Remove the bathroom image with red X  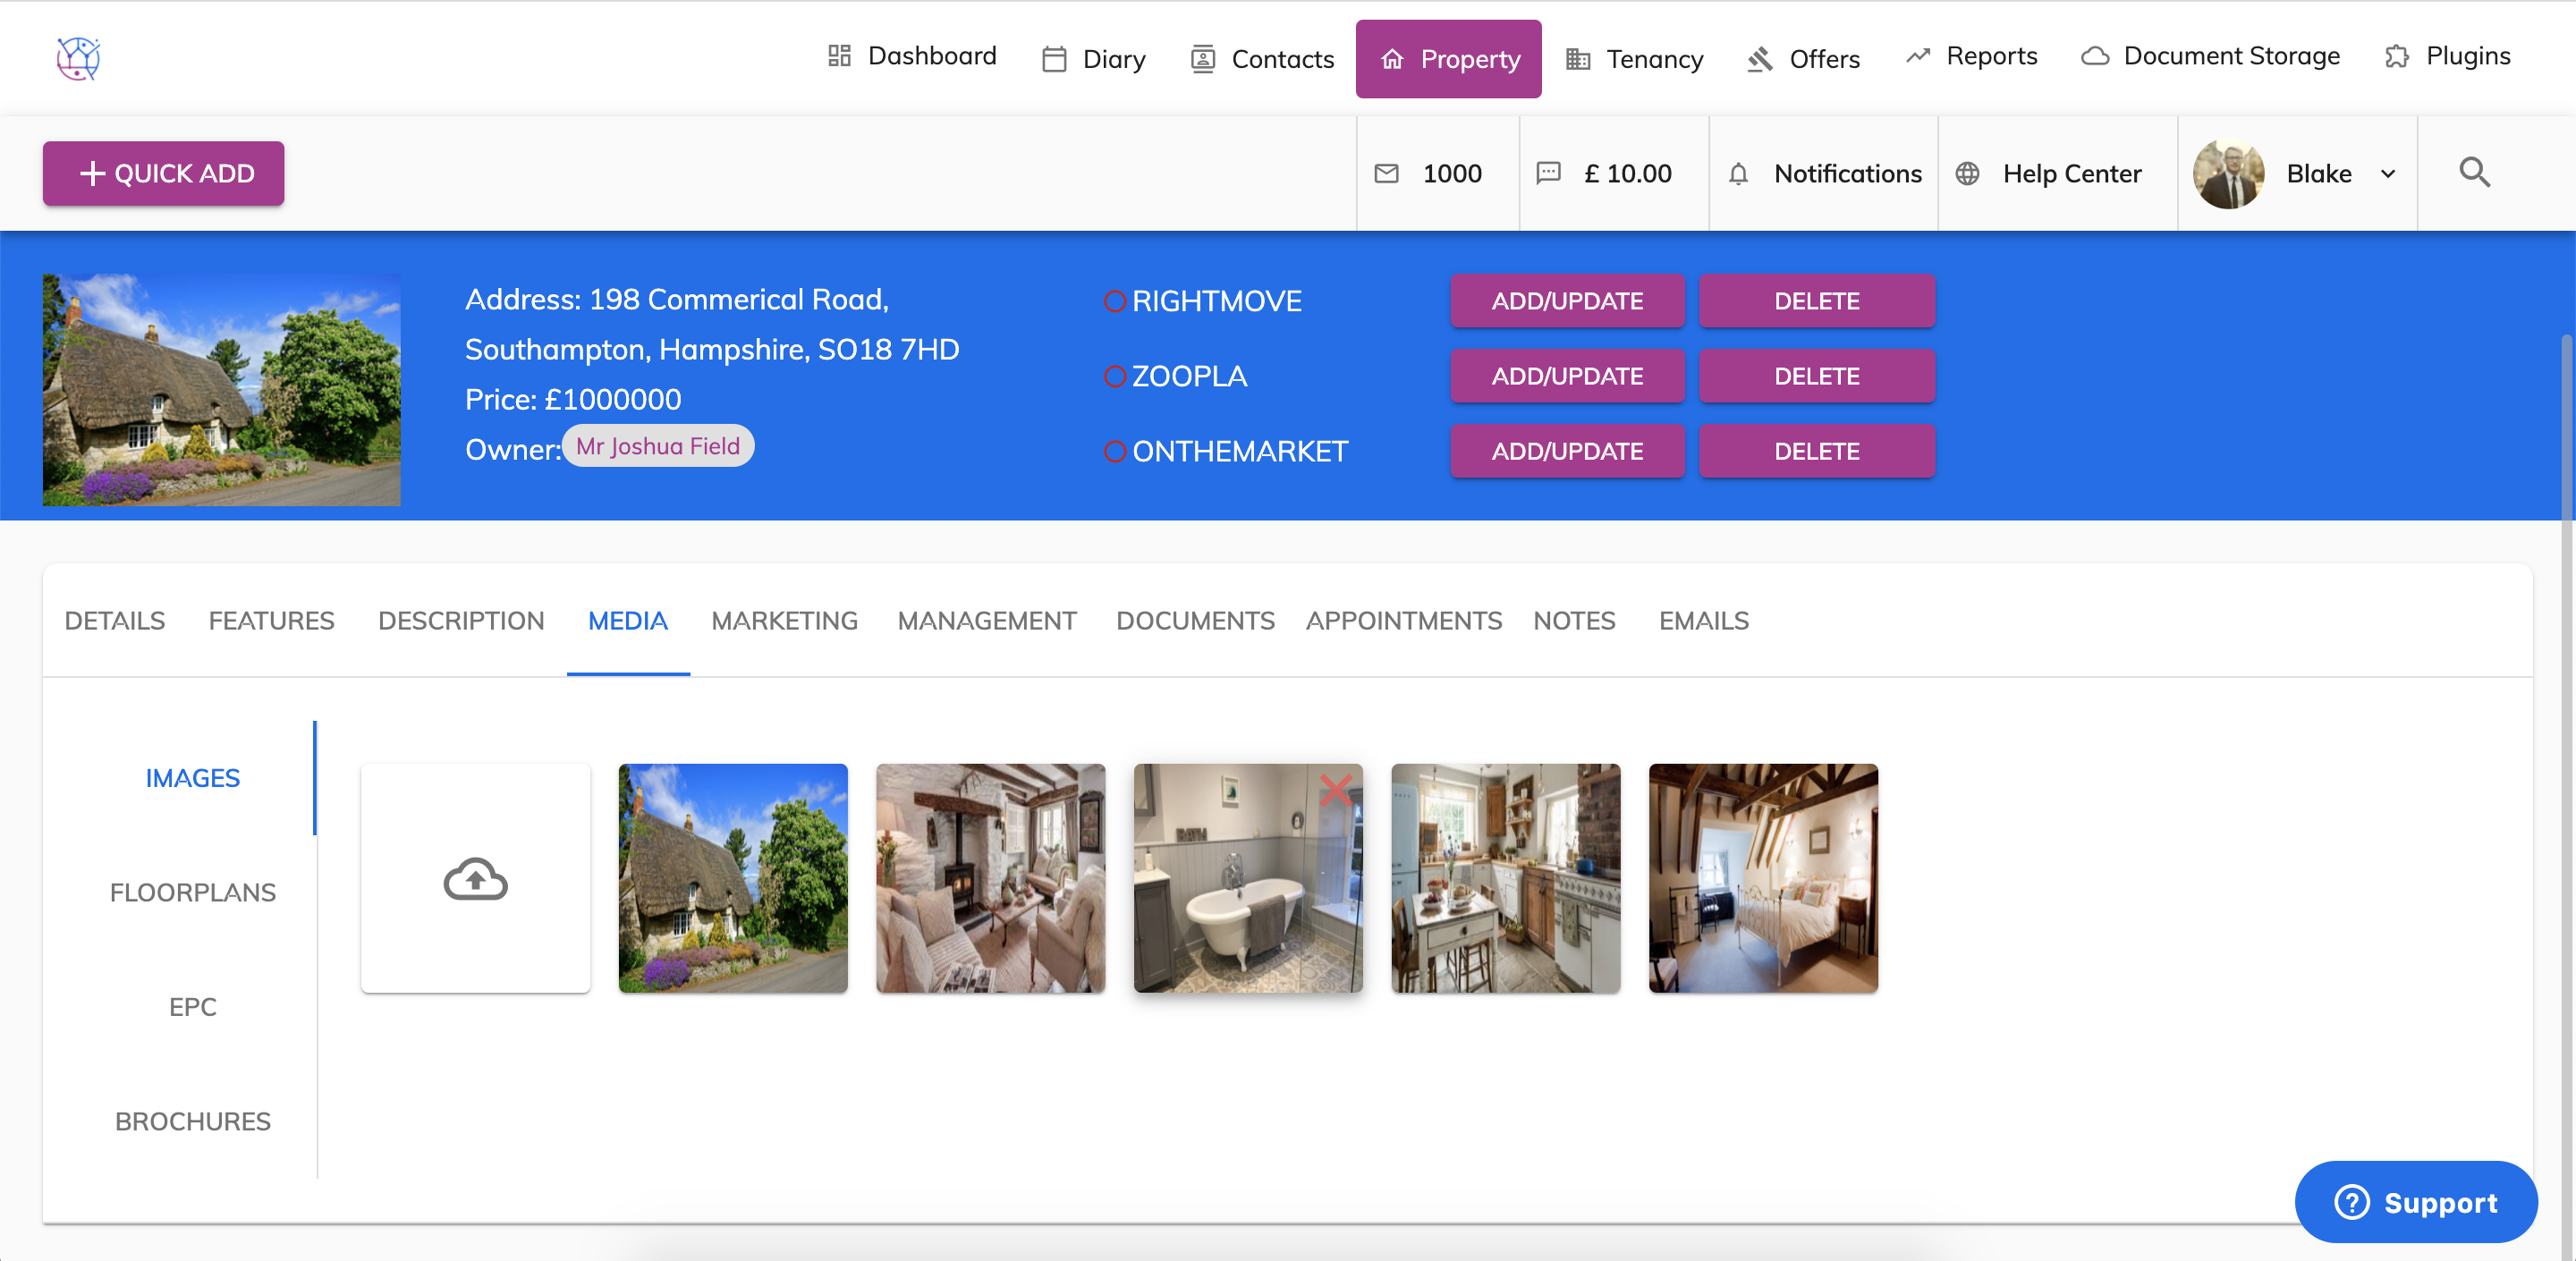(x=1336, y=789)
